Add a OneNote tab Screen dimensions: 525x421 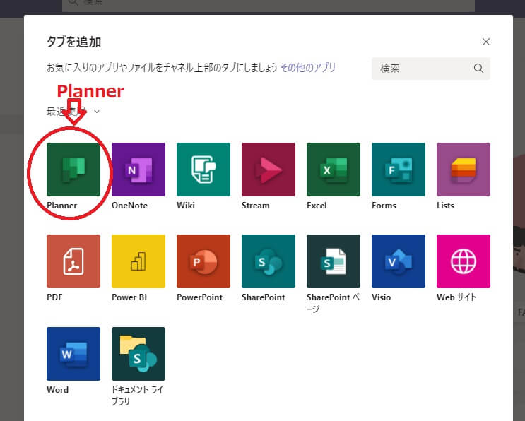[138, 170]
